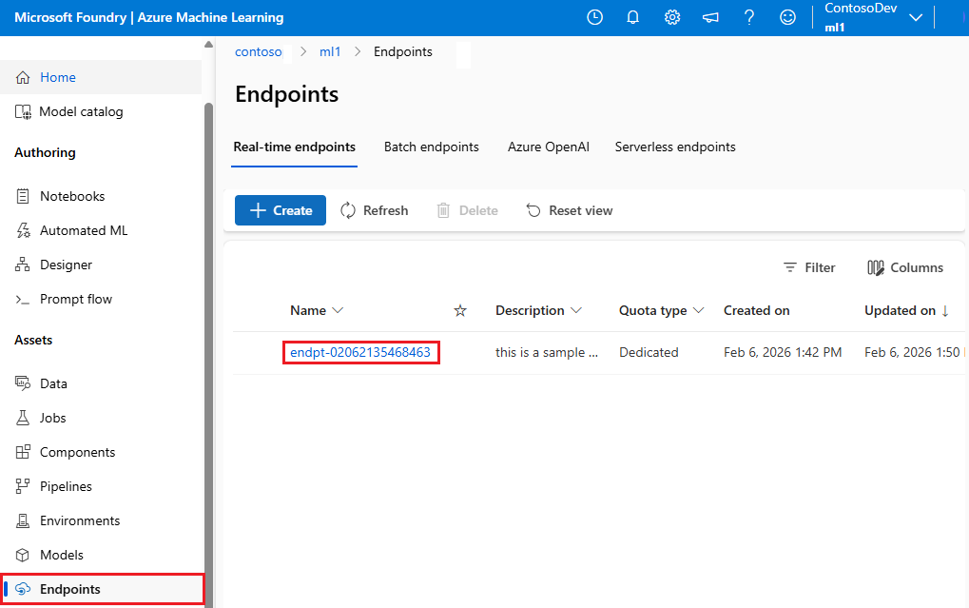Refresh the endpoints list
This screenshot has width=969, height=608.
pos(375,210)
